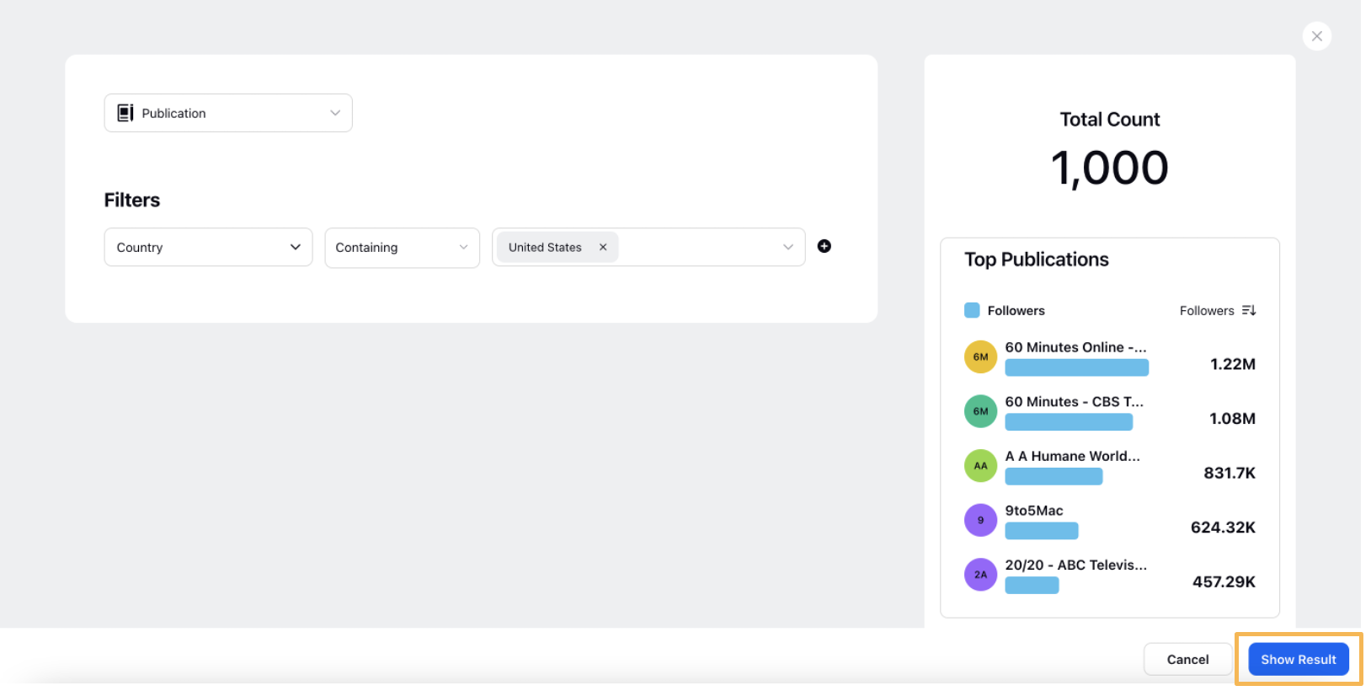1371x691 pixels.
Task: Click the Cancel button
Action: (1187, 659)
